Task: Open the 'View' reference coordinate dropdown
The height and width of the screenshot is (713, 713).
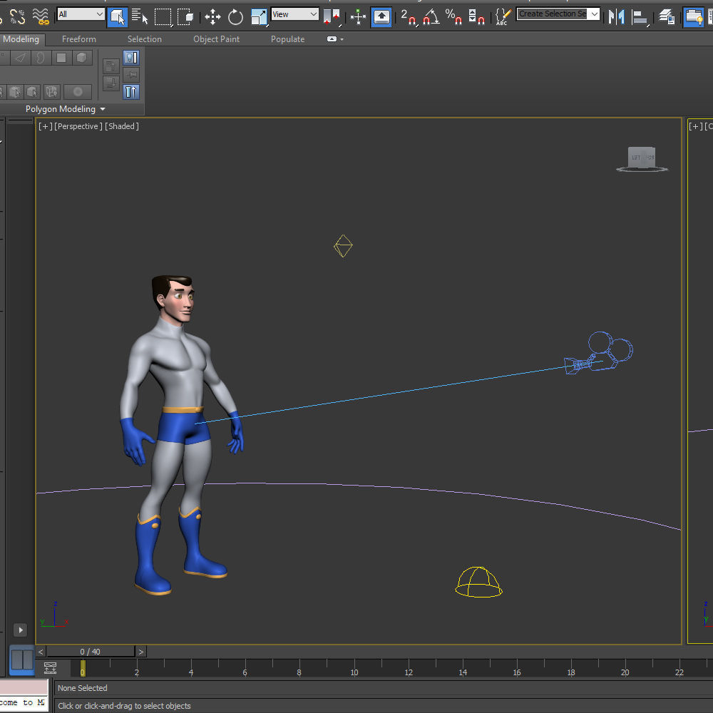Action: click(294, 14)
